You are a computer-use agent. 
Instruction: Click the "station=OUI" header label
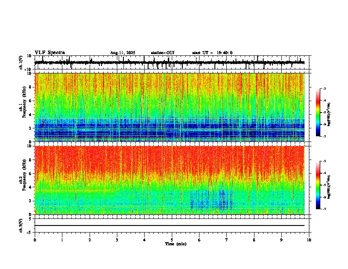tap(163, 53)
